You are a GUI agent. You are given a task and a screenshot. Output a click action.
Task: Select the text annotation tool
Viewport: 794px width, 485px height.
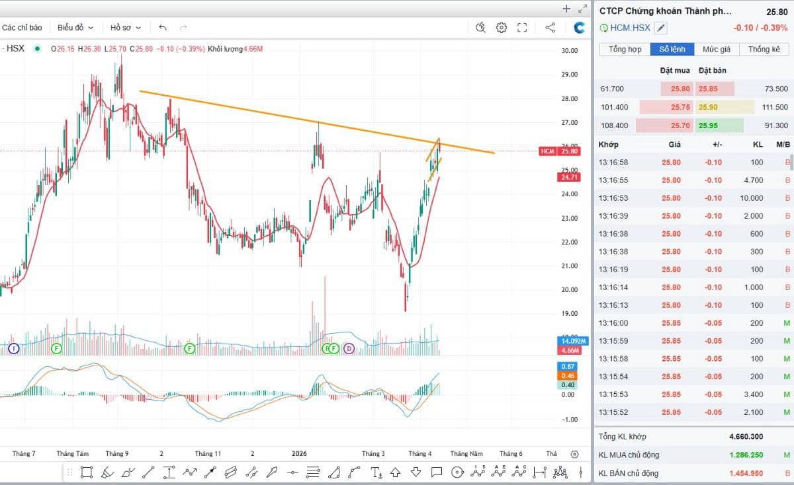[x=376, y=472]
